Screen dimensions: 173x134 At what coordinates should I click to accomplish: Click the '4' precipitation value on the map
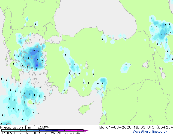pyautogui.click(x=33, y=59)
